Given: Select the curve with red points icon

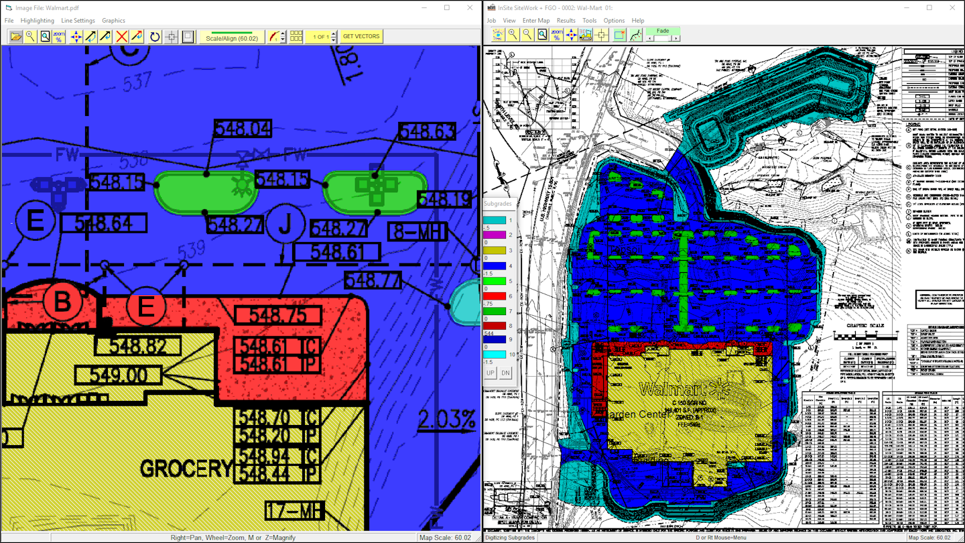Looking at the screenshot, I should (x=635, y=35).
